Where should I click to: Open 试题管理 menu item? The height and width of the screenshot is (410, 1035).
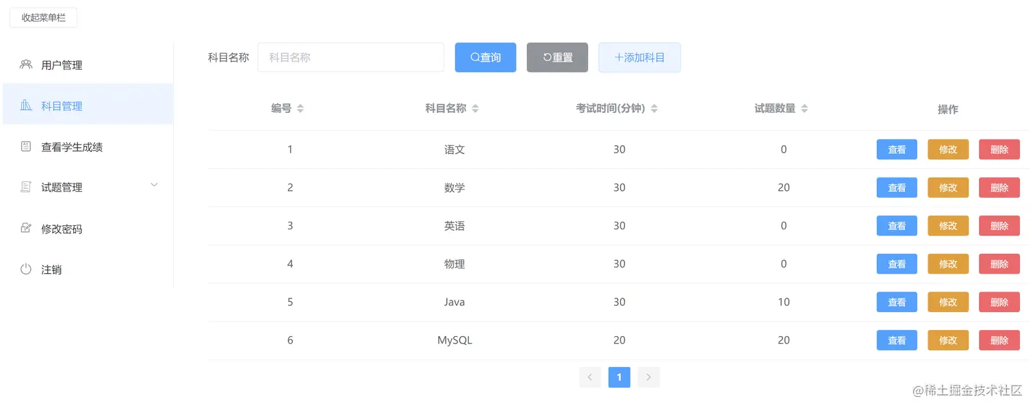(88, 187)
